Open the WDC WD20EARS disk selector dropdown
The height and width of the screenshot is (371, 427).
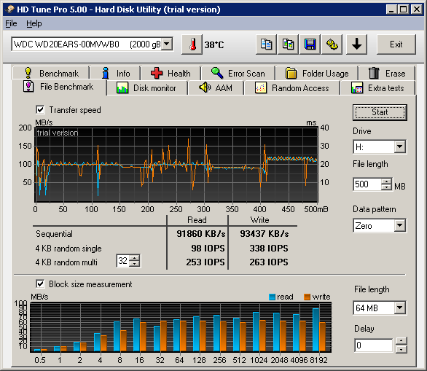(167, 44)
